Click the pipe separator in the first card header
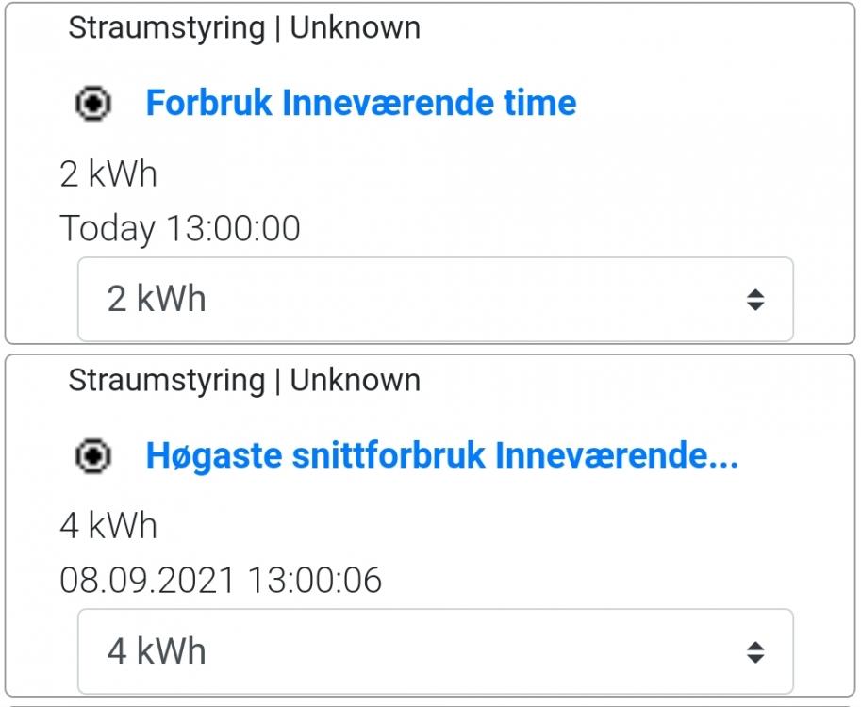This screenshot has width=861, height=707. (x=277, y=28)
